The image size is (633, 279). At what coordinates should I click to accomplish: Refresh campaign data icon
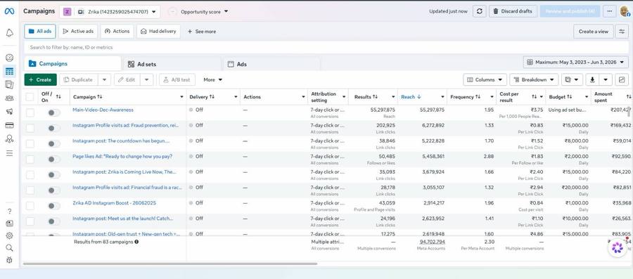pyautogui.click(x=479, y=11)
